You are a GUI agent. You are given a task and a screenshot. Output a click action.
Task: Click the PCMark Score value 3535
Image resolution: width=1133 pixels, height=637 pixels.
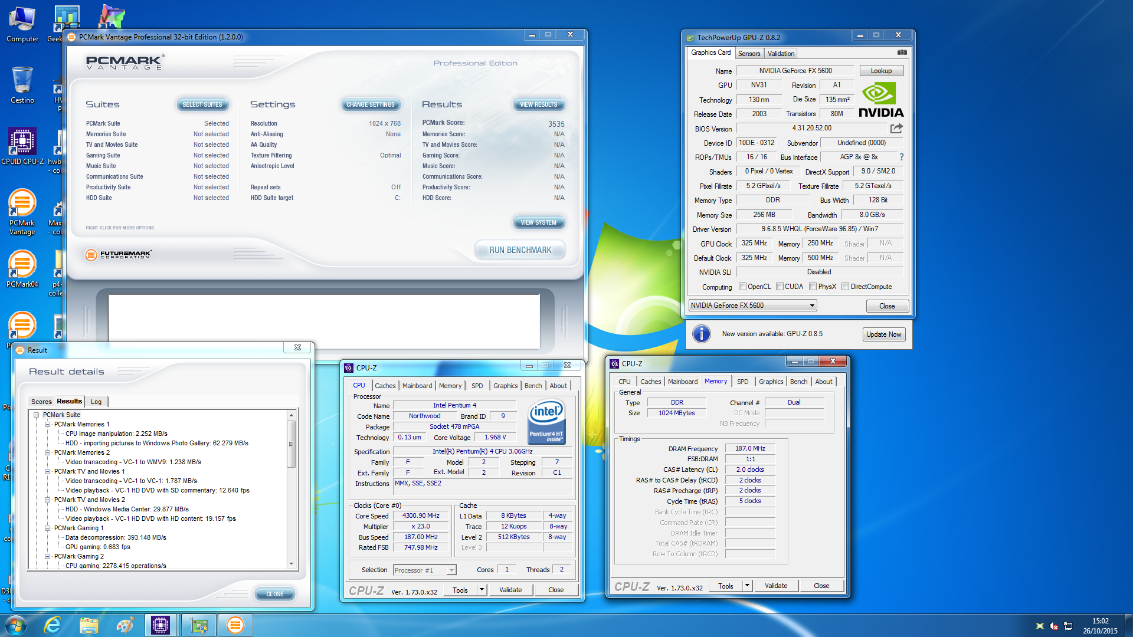[x=556, y=124]
